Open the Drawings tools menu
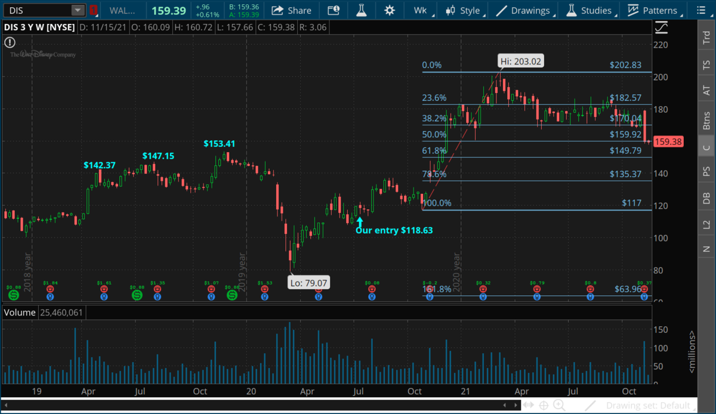Screen dimensions: 716x414 524,10
